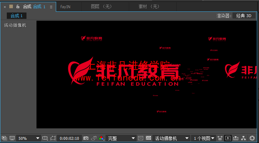Toggle the transparency grid checkerboard
This screenshot has width=259, height=143.
(149, 138)
